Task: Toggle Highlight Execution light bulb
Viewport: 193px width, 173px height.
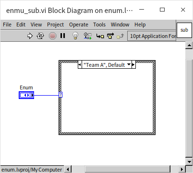Action: click(75, 36)
